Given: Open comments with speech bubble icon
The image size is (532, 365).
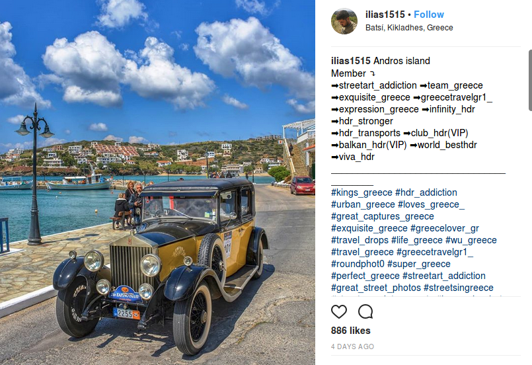Looking at the screenshot, I should click(x=365, y=311).
